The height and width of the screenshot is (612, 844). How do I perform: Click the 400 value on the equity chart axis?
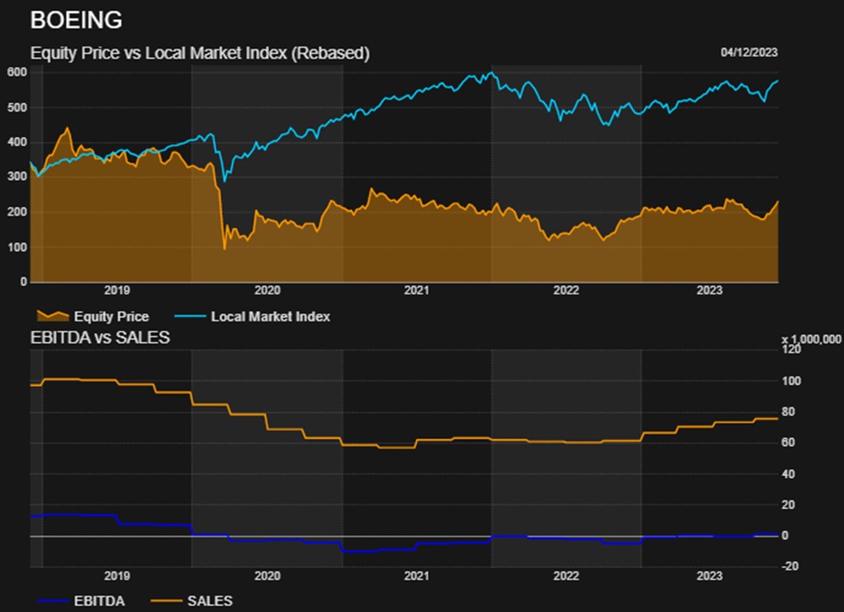[16, 142]
